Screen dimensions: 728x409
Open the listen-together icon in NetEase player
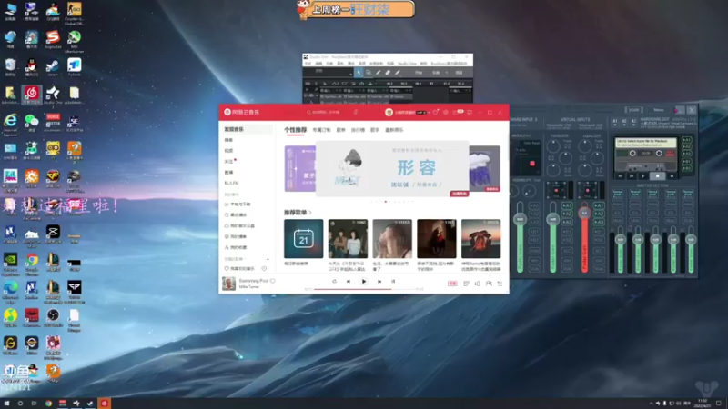[489, 284]
